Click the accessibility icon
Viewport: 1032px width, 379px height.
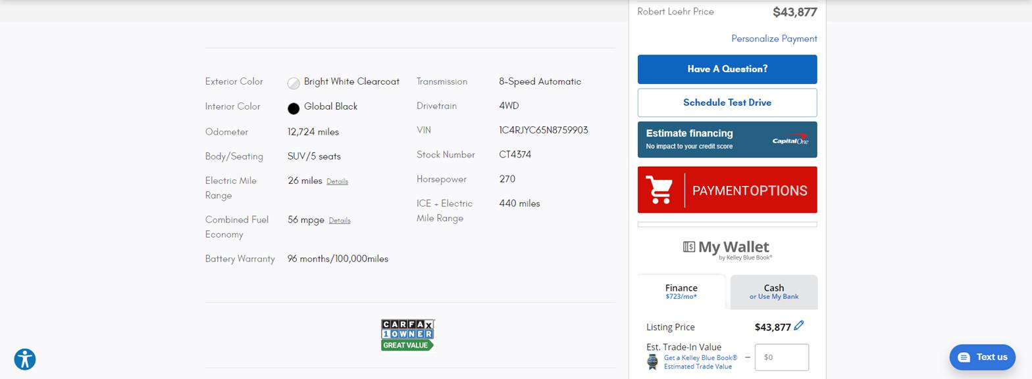pos(25,359)
